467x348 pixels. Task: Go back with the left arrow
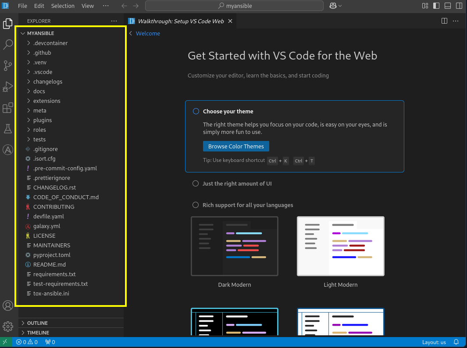click(x=124, y=6)
